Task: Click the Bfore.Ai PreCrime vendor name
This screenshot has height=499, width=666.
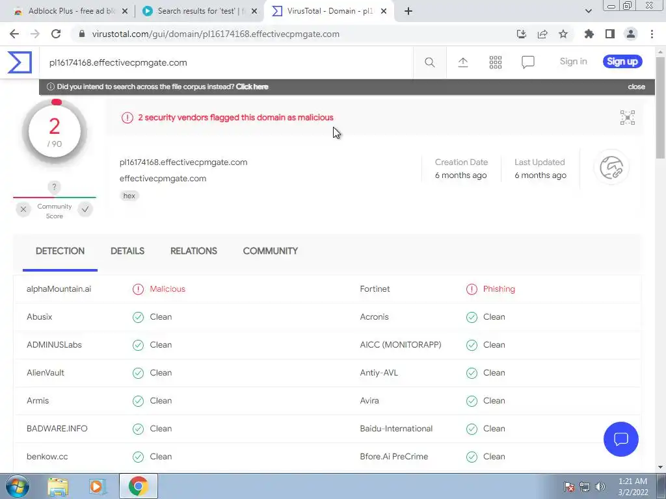Action: click(393, 457)
